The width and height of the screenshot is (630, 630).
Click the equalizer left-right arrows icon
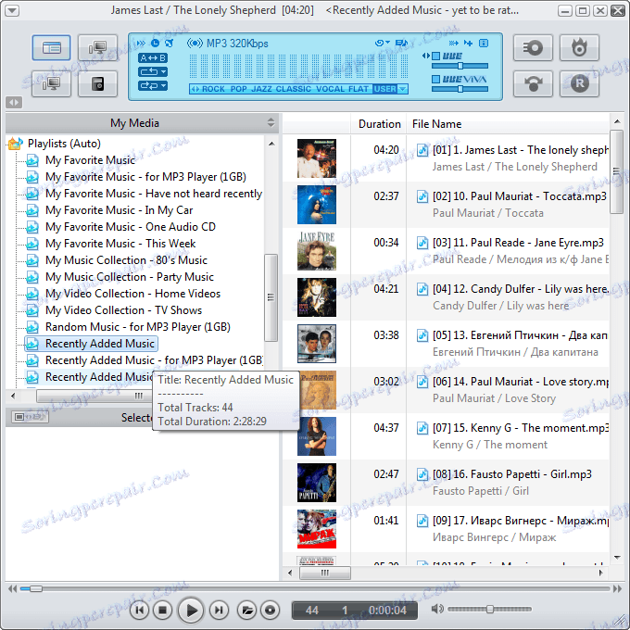[x=195, y=89]
